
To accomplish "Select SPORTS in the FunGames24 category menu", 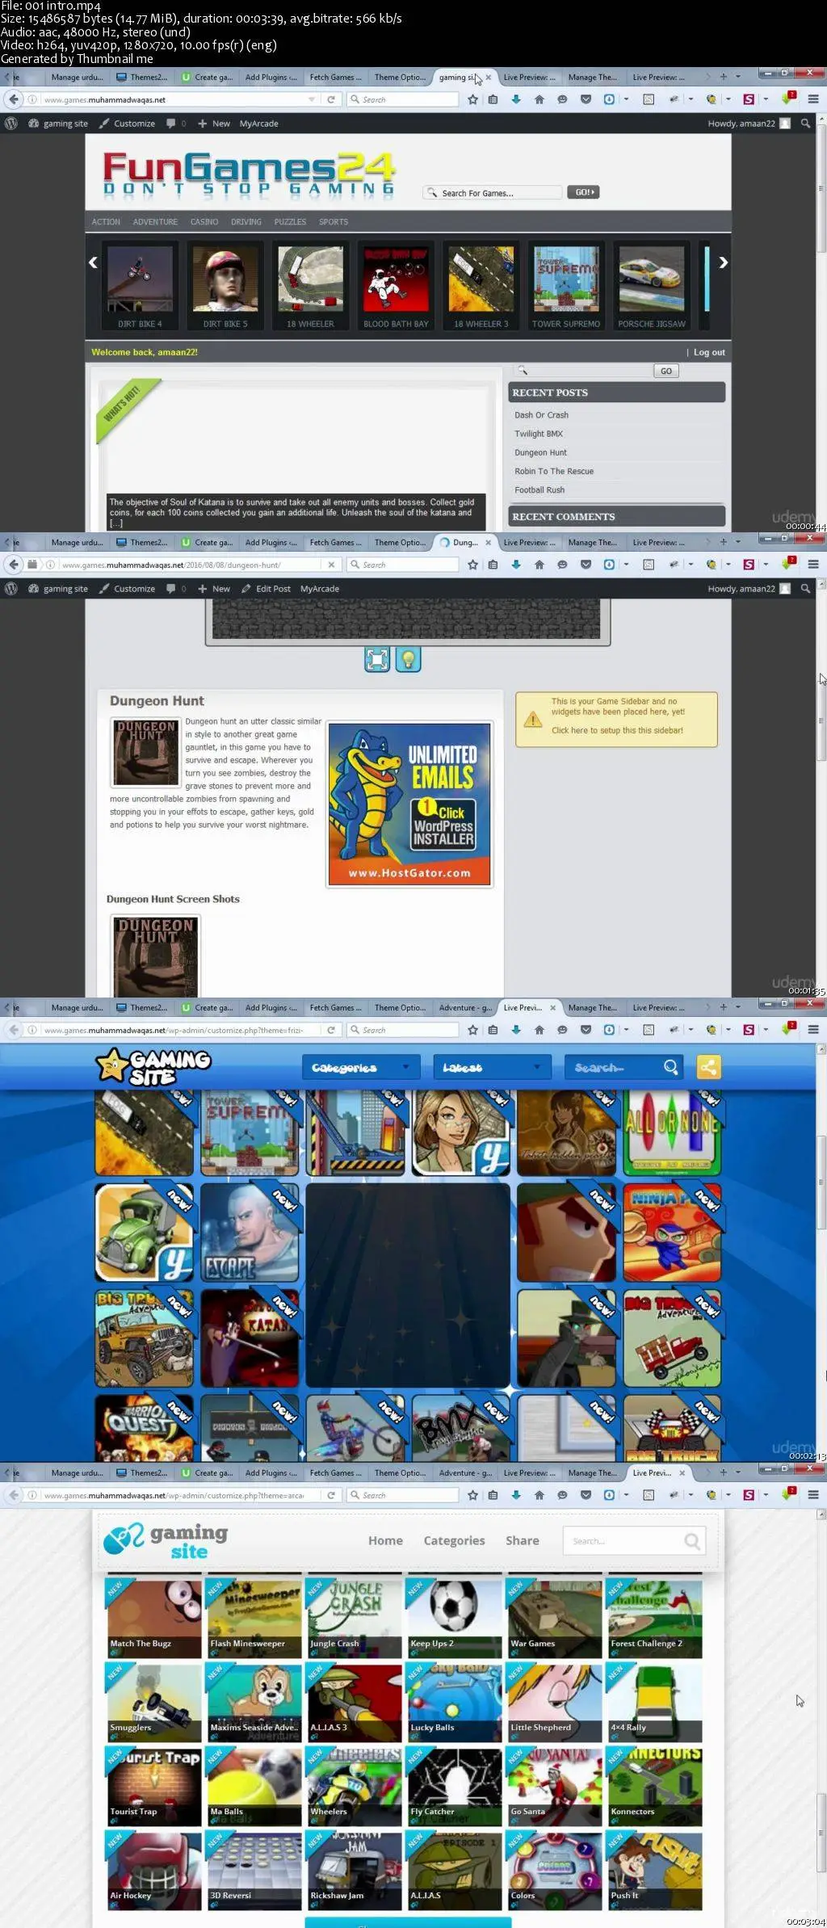I will click(334, 221).
